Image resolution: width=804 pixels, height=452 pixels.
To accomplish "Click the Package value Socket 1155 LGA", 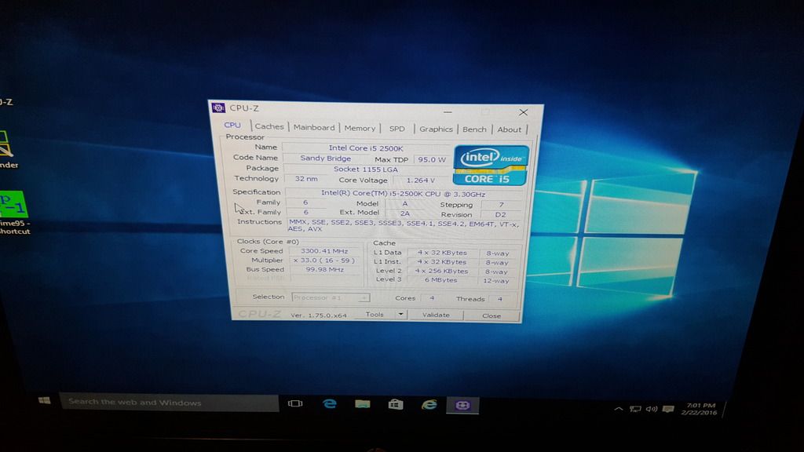I will point(366,169).
